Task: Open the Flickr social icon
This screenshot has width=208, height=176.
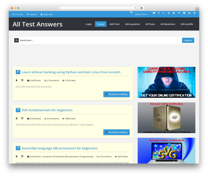Action: tap(179, 13)
